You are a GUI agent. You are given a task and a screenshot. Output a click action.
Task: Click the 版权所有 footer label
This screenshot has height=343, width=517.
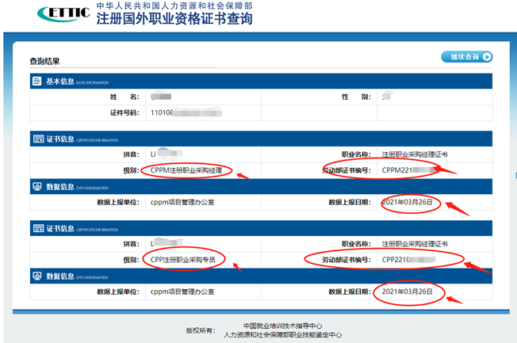tap(201, 330)
